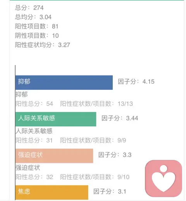Select the green 人际关系敏感 bar
186x201 pixels.
[56, 119]
